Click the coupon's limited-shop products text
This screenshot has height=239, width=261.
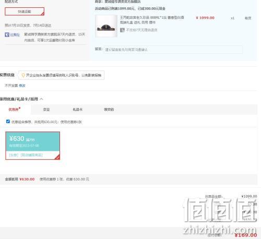tap(31, 155)
